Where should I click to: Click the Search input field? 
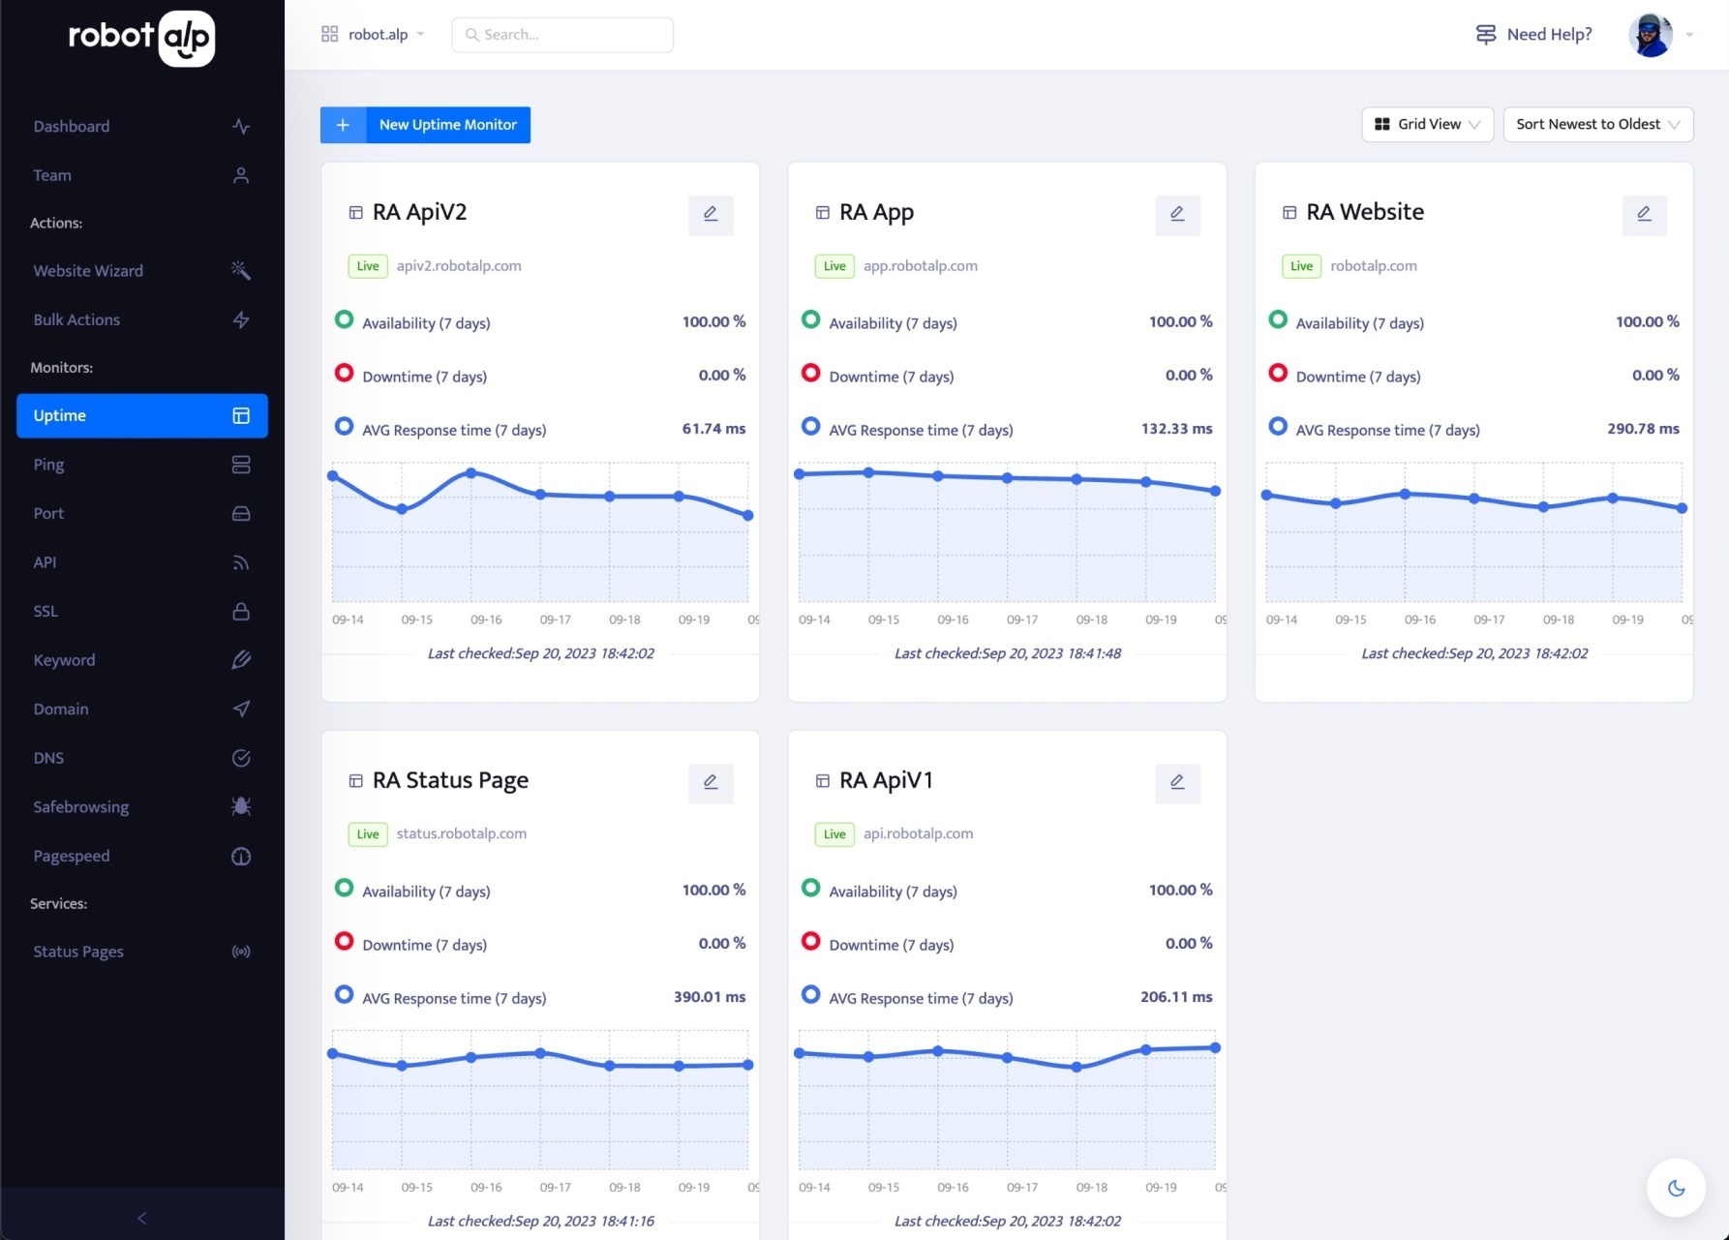tap(562, 35)
